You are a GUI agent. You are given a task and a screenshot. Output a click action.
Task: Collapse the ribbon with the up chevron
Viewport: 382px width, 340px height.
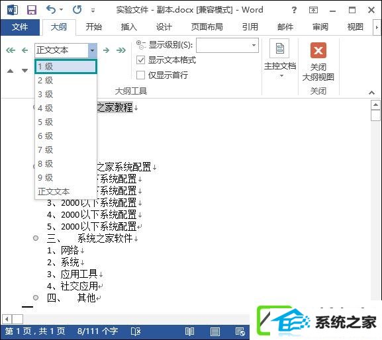371,93
